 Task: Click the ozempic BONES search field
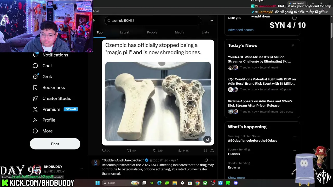tap(153, 21)
